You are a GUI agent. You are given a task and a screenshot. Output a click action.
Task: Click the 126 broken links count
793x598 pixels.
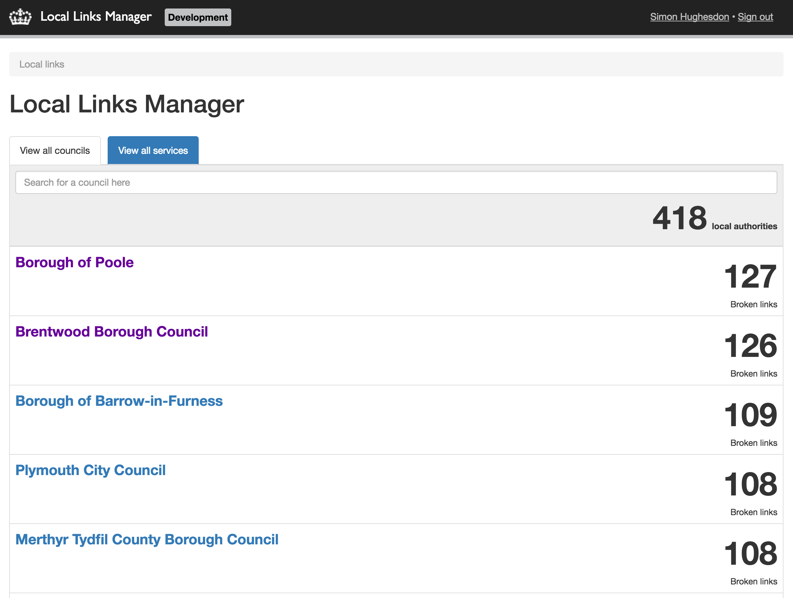(x=750, y=346)
